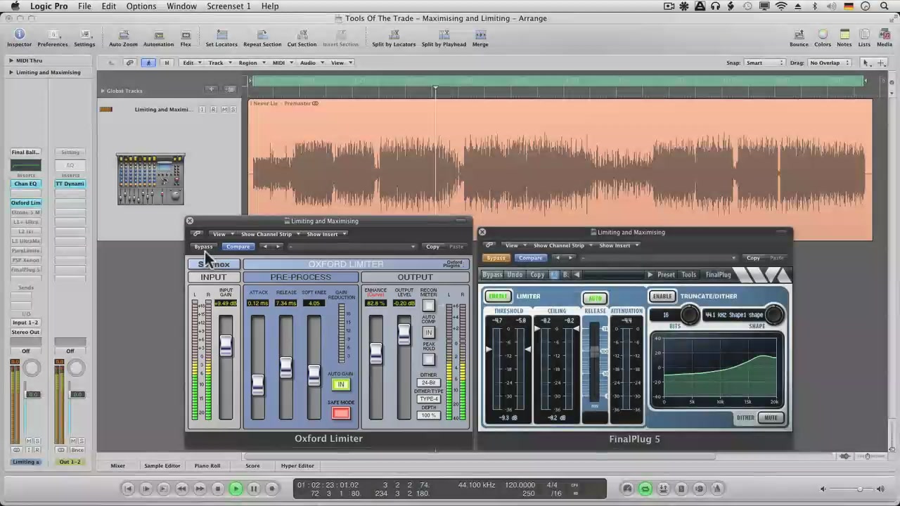
Task: Toggle red Safe Mode button
Action: (x=341, y=413)
